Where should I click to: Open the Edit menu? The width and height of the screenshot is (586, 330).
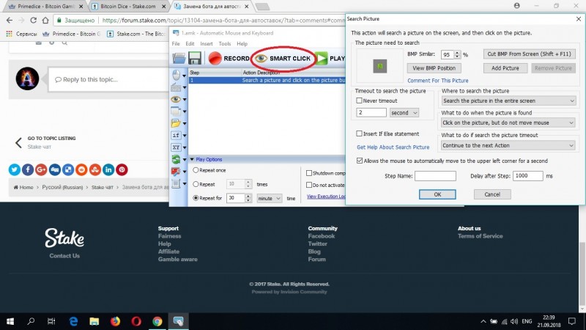click(x=190, y=44)
